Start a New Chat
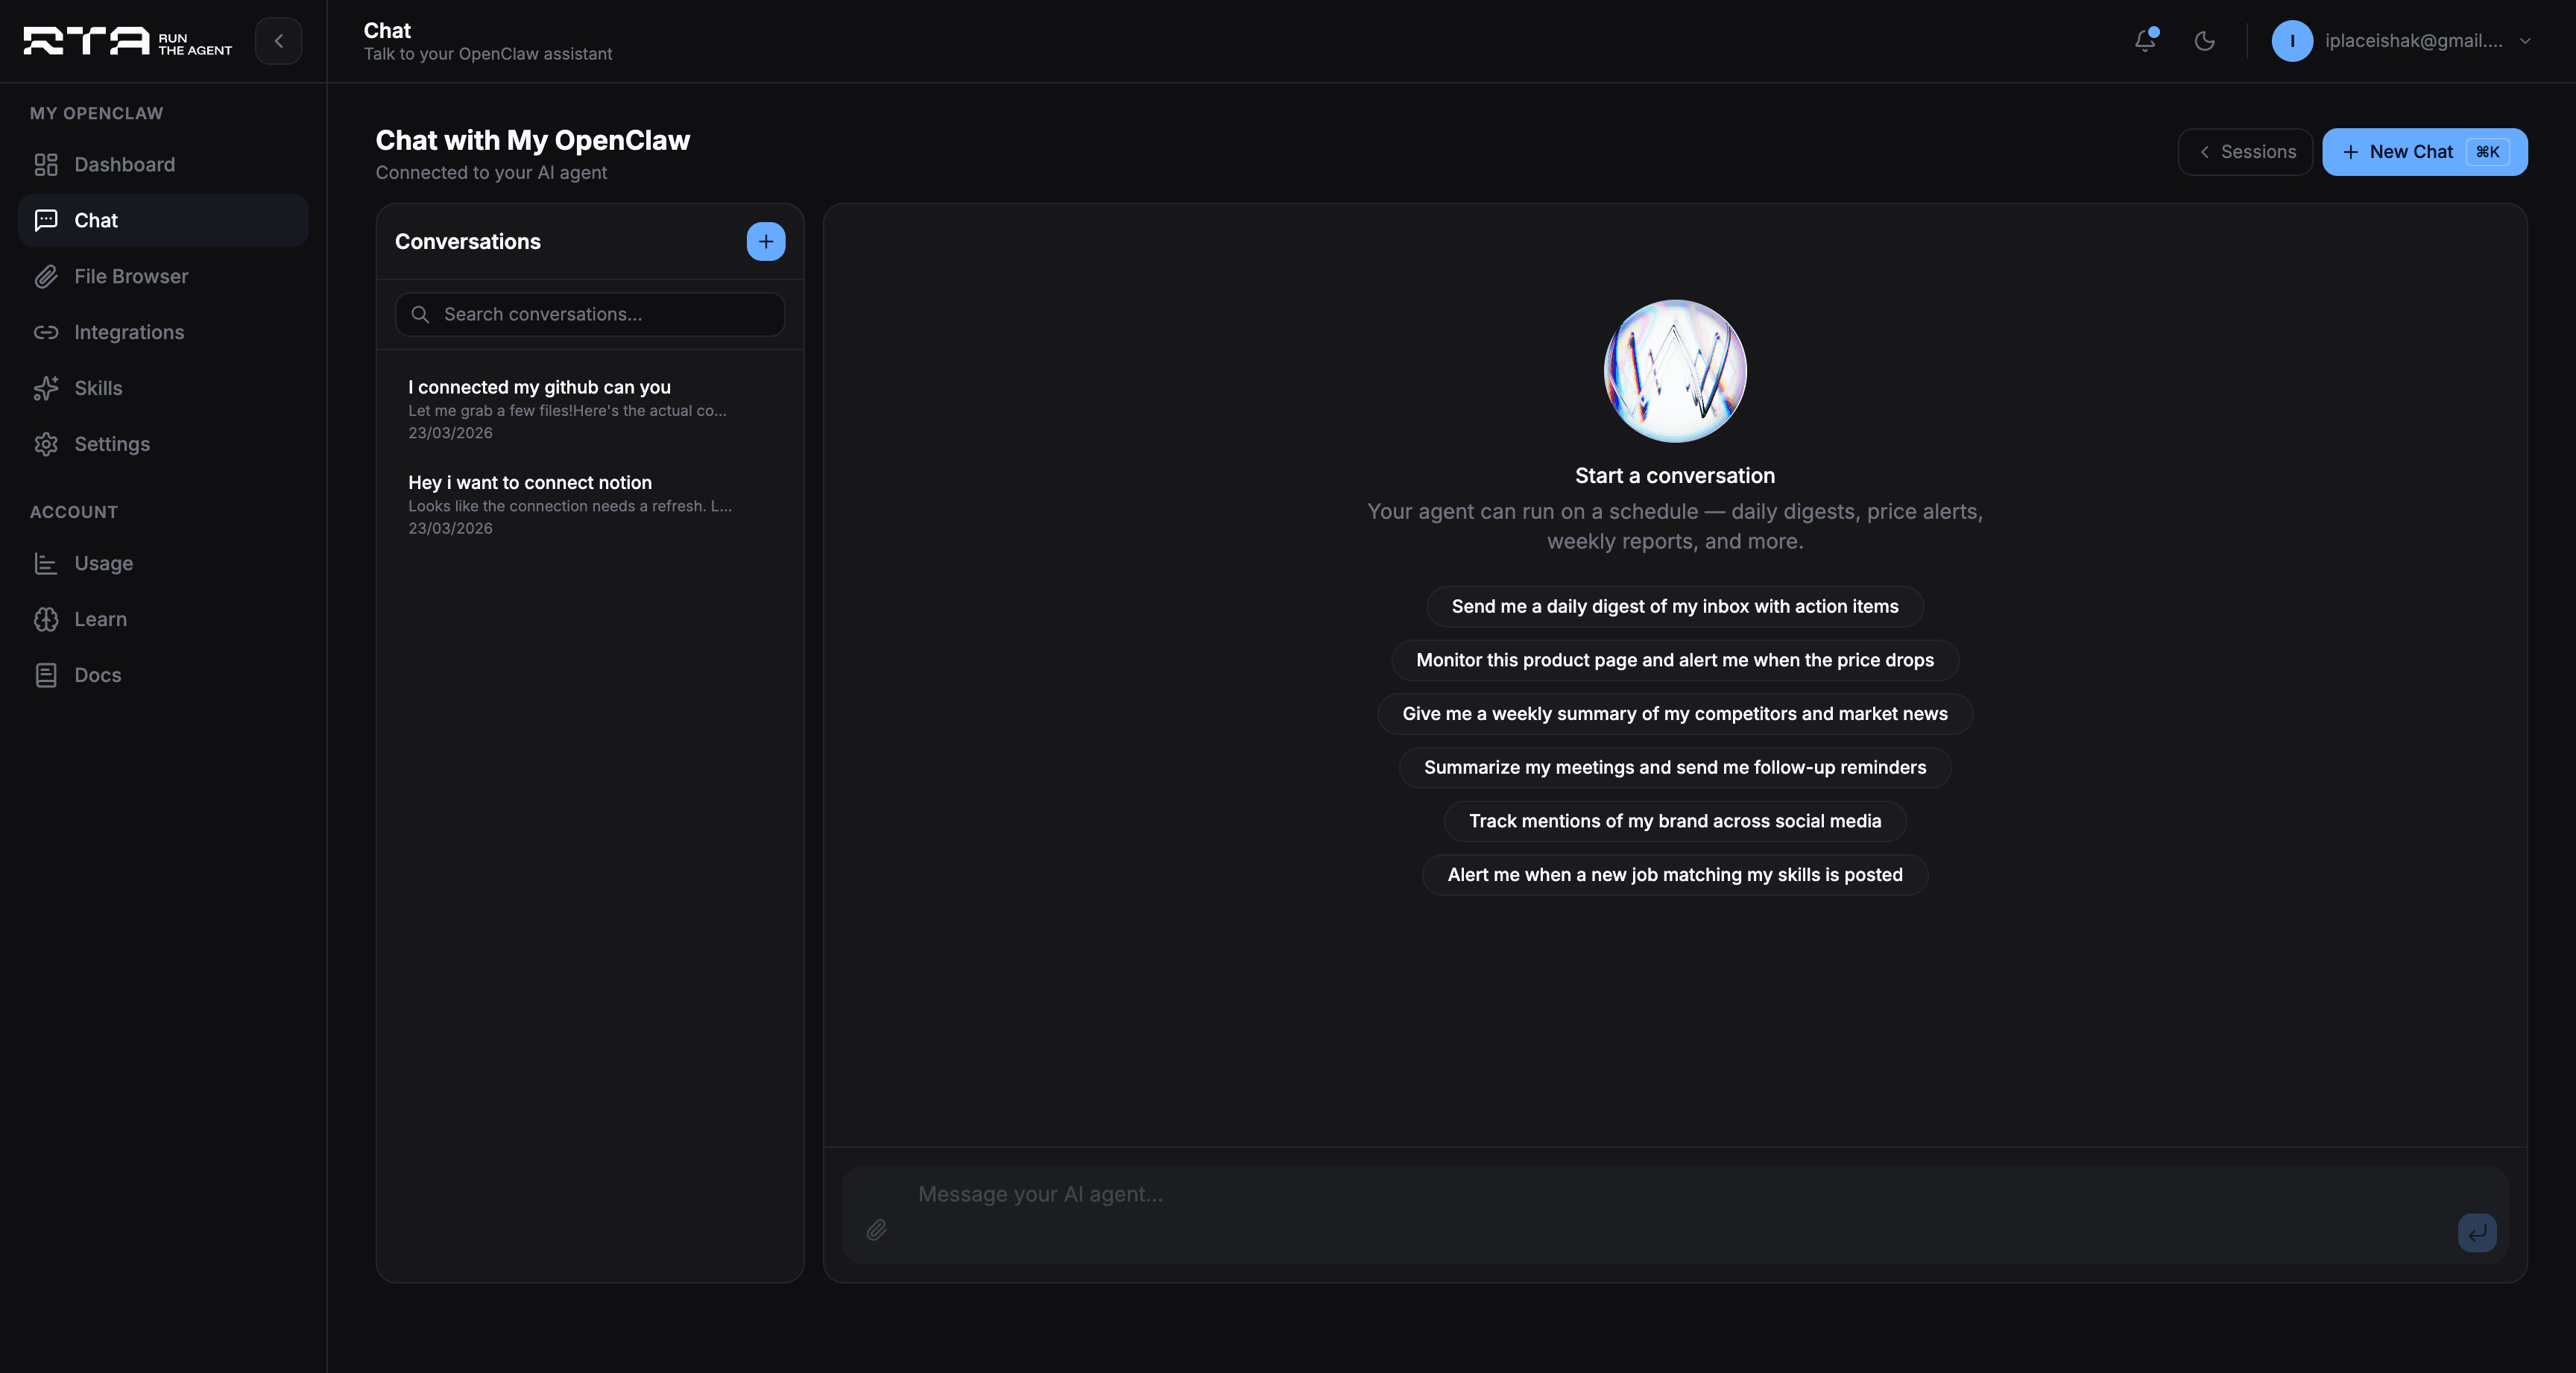The width and height of the screenshot is (2576, 1373). [x=2424, y=152]
